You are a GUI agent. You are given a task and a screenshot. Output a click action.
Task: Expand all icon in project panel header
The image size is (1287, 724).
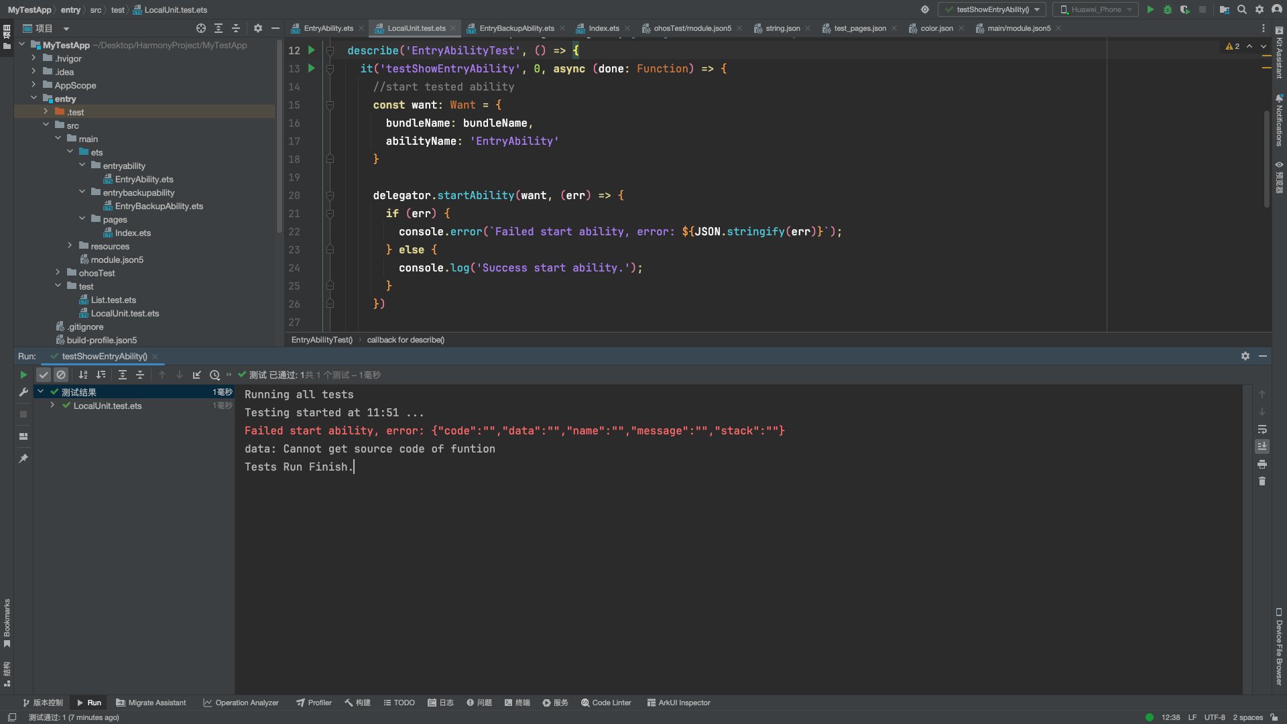coord(219,28)
